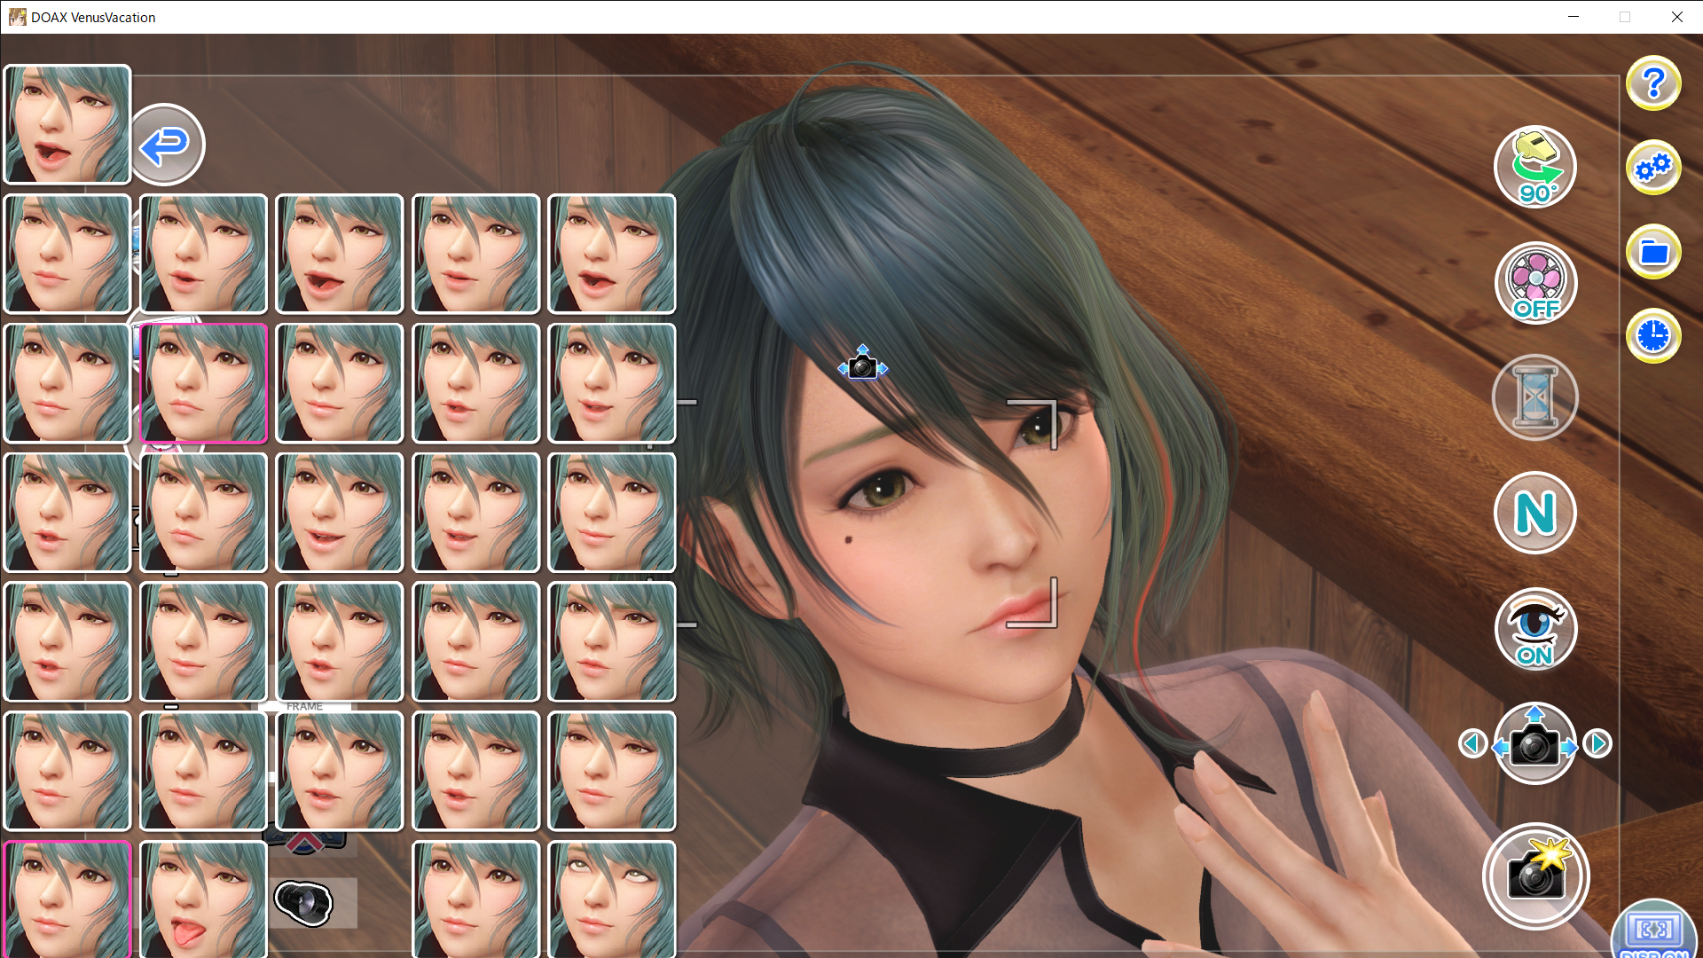Open the settings gears button

(1653, 168)
